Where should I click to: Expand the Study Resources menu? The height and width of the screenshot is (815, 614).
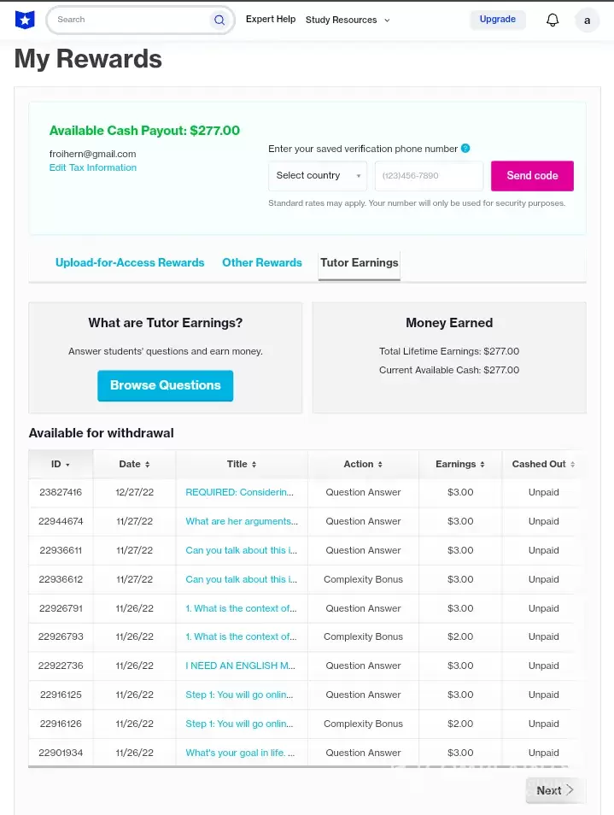tap(348, 20)
